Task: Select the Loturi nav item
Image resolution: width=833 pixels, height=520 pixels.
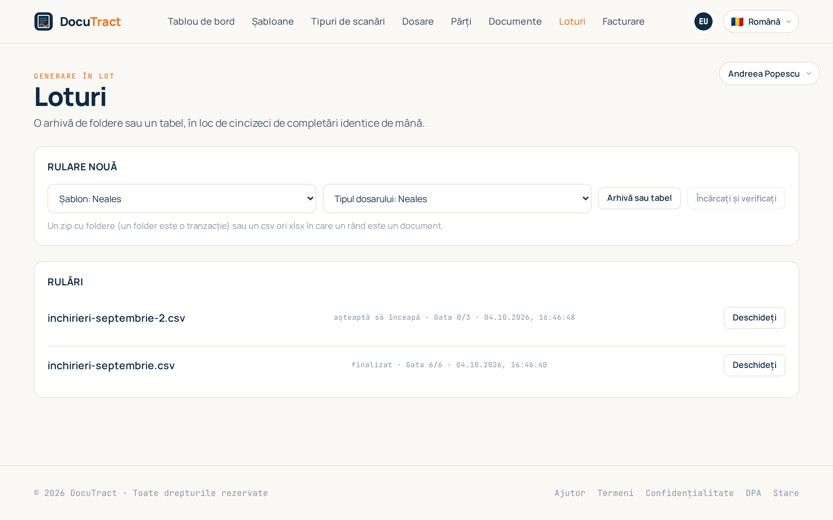Action: [572, 21]
